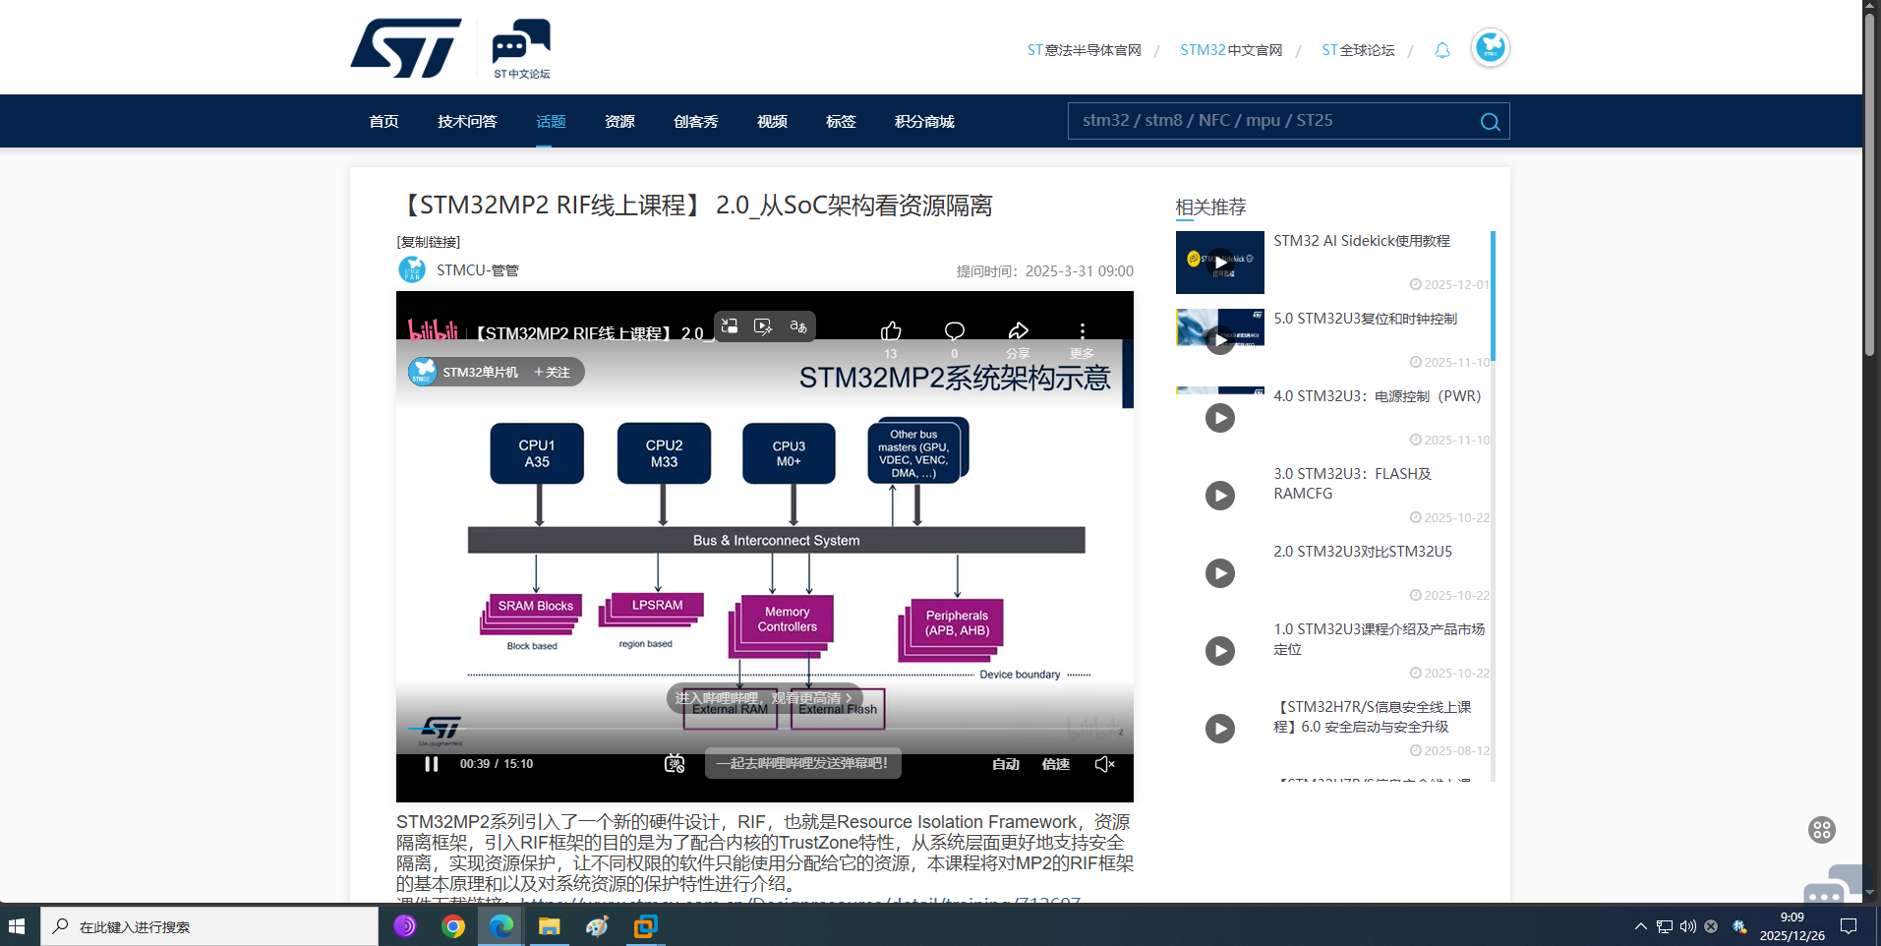This screenshot has height=946, width=1881.
Task: Select the 话题 navigation tab
Action: coord(551,122)
